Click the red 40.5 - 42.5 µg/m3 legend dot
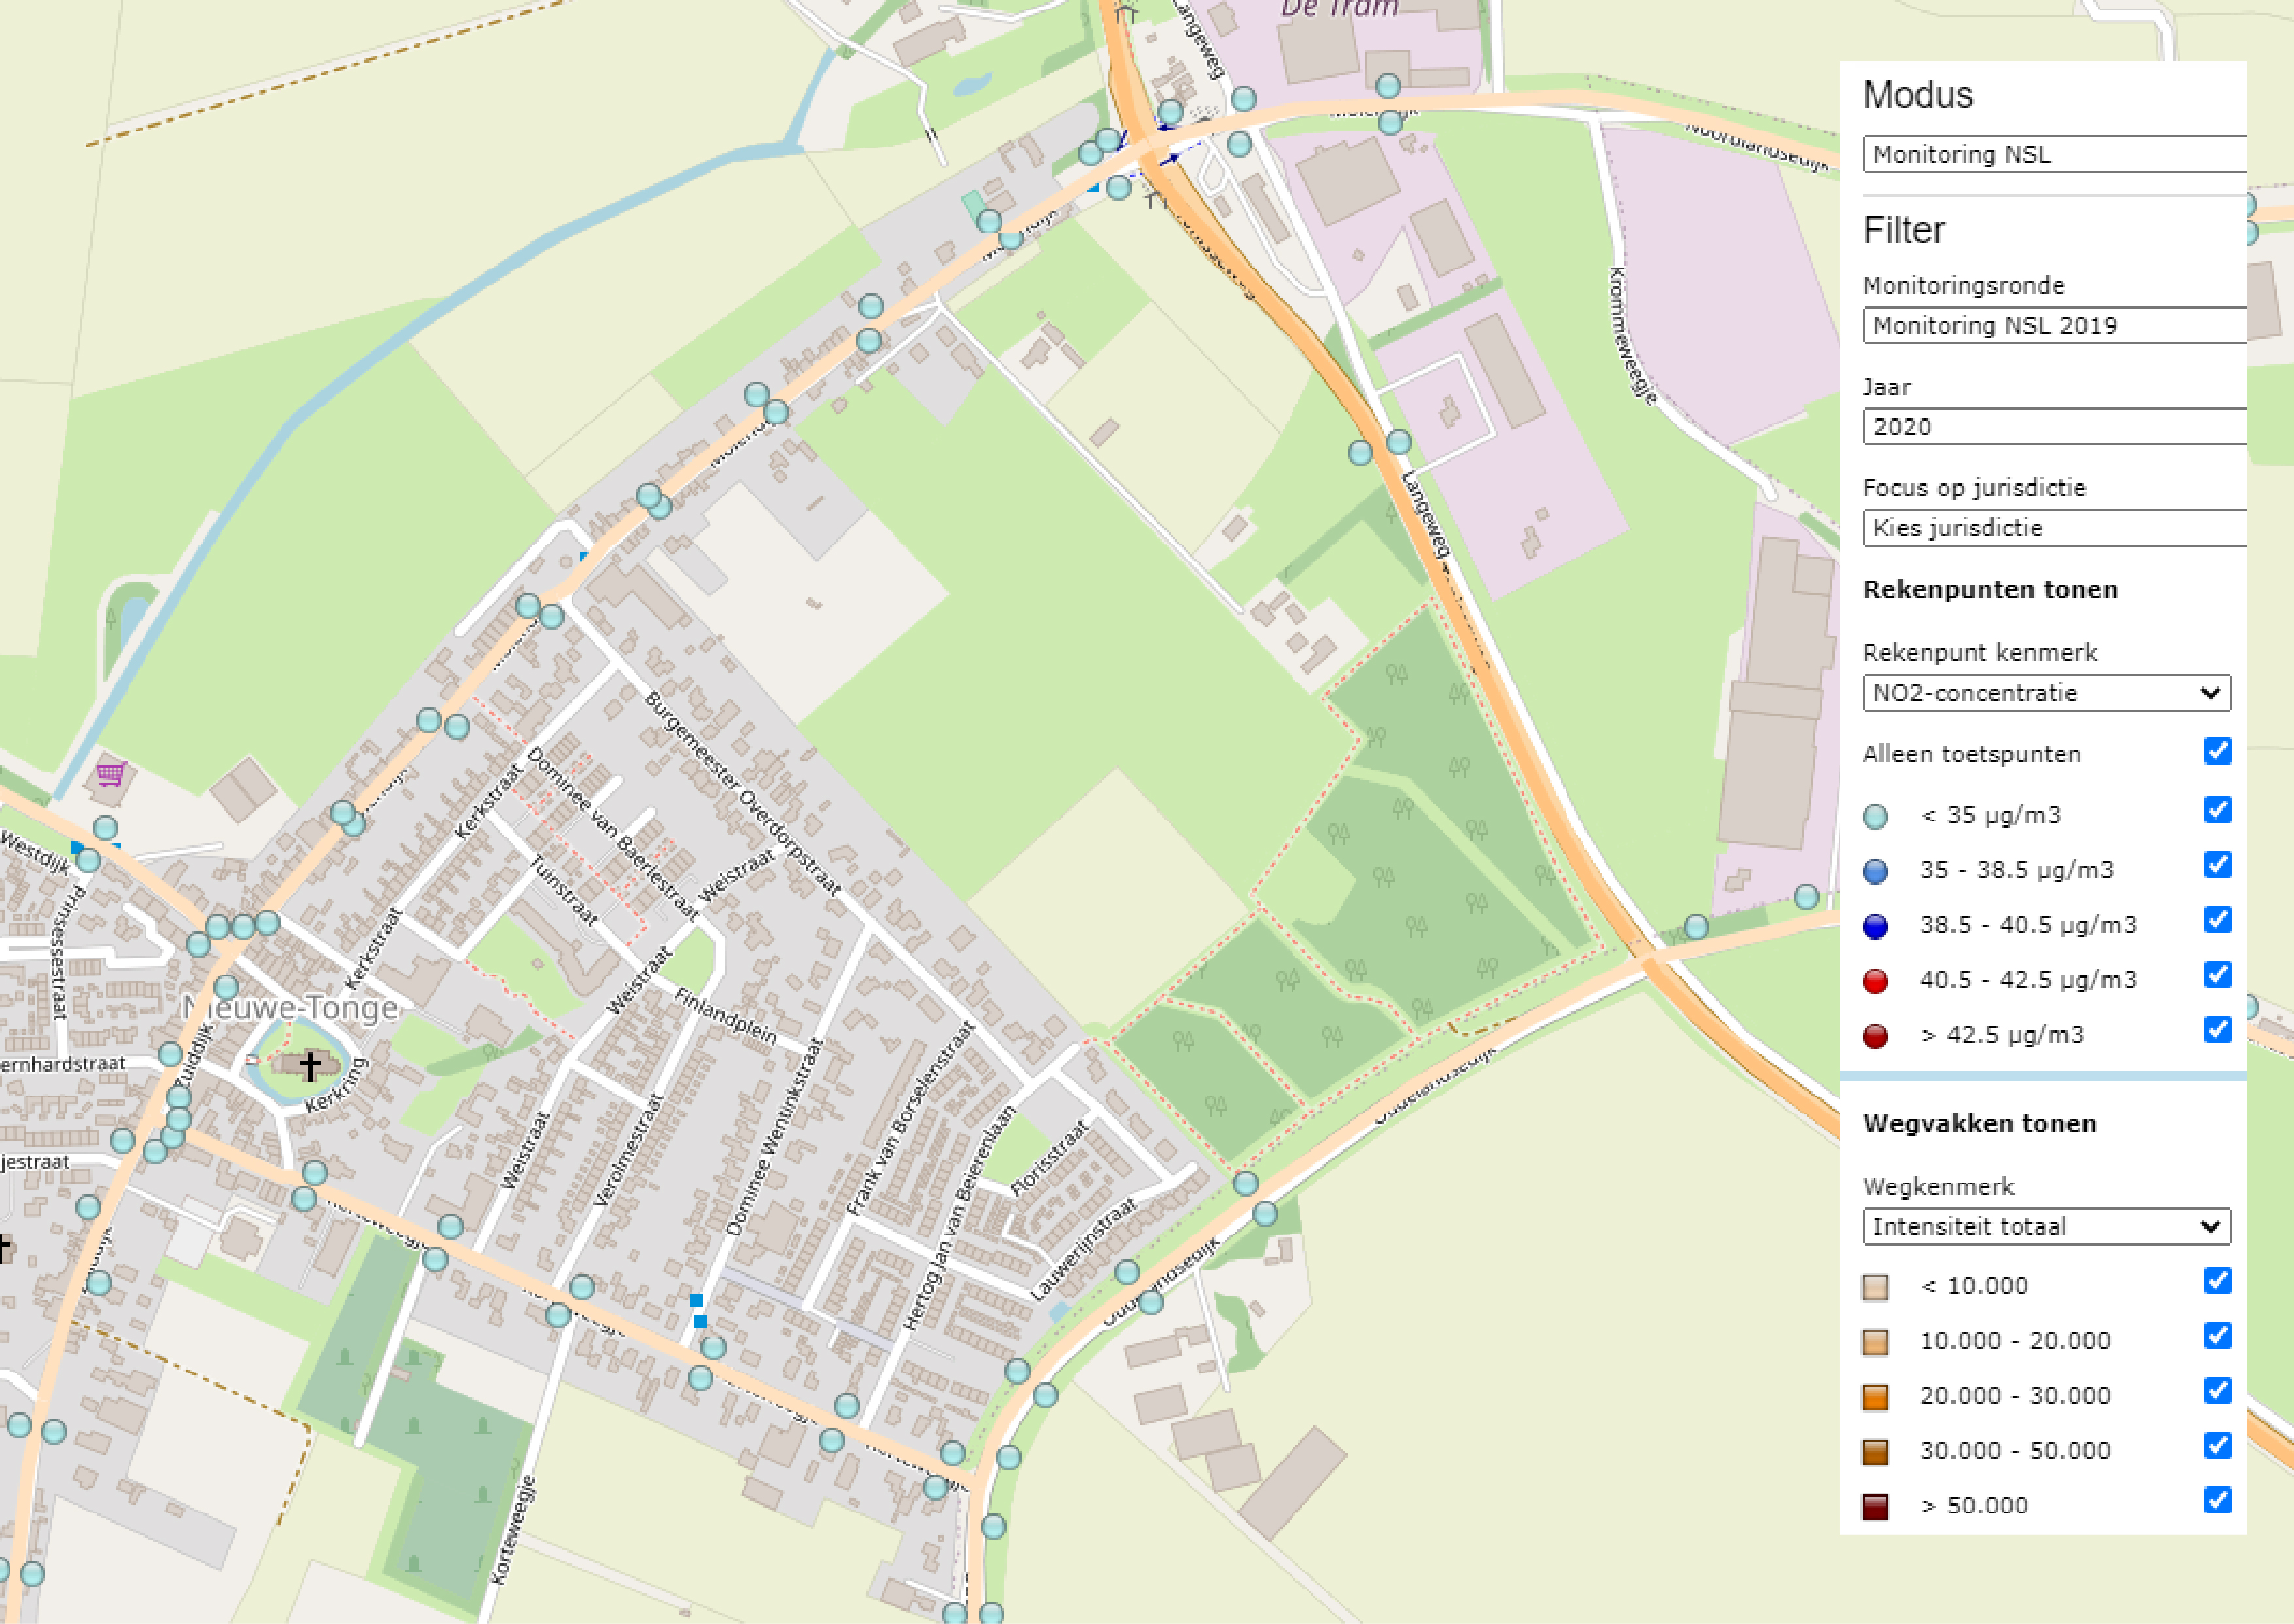Image resolution: width=2294 pixels, height=1624 pixels. click(x=1875, y=982)
